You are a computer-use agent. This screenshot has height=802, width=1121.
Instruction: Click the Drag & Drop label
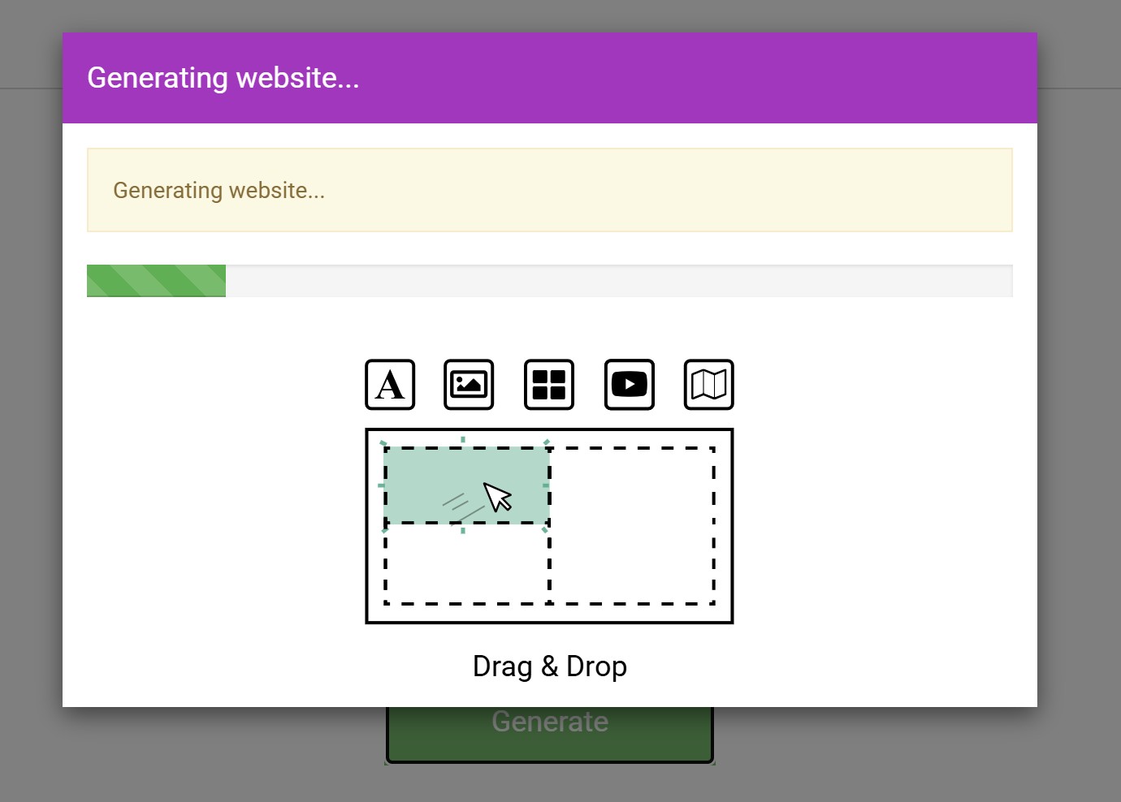point(549,666)
